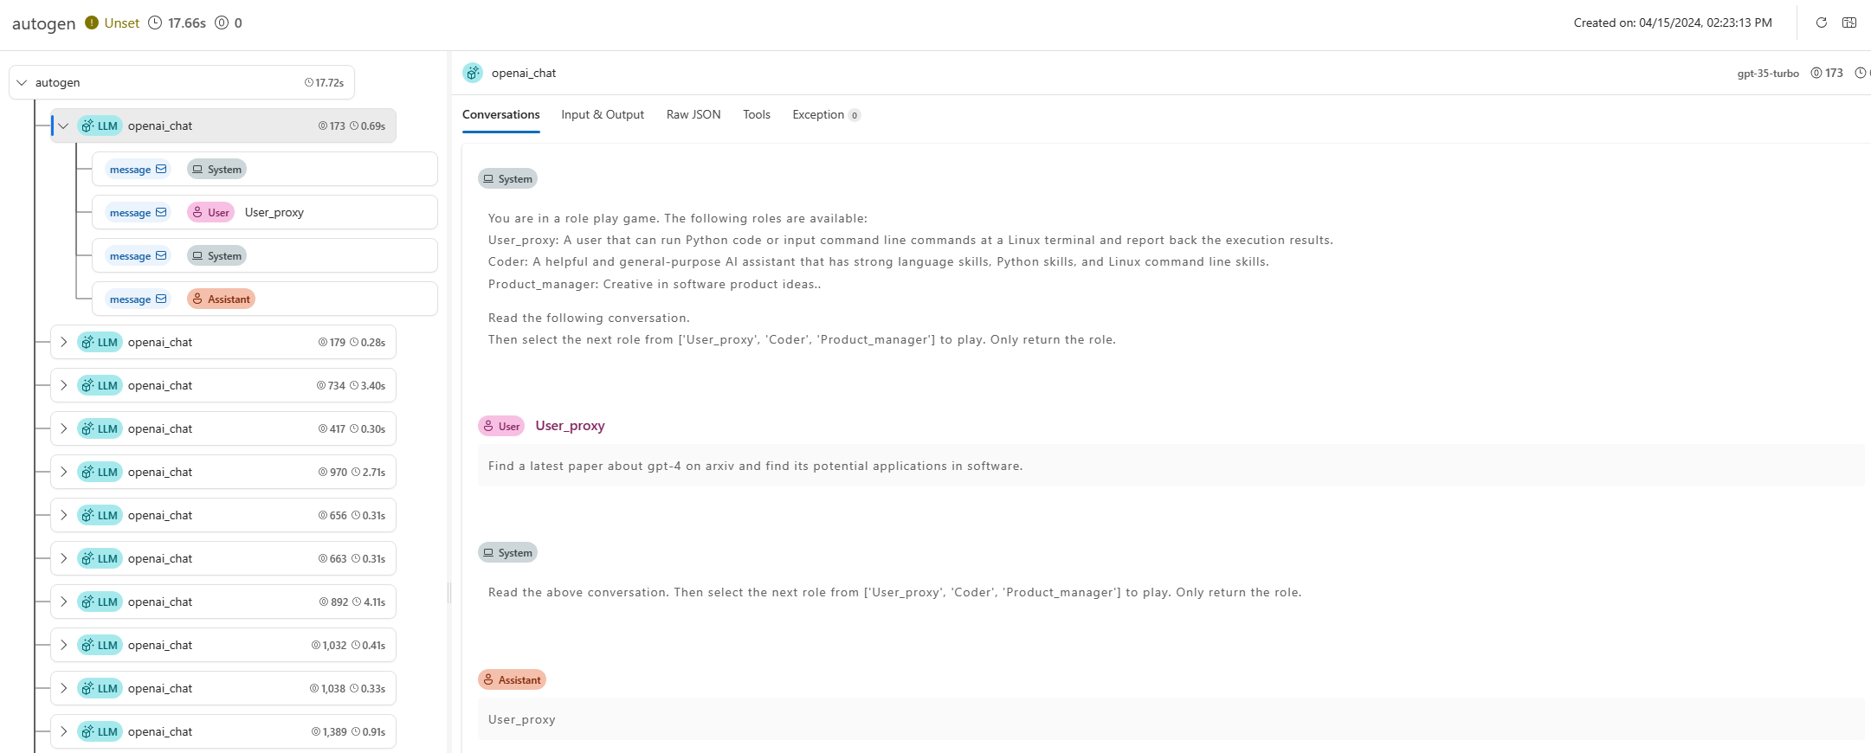Collapse the selected openai_chat span with 173 tokens
1871x753 pixels.
coord(63,125)
